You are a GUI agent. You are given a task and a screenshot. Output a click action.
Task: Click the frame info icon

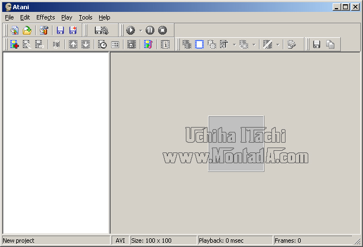[x=166, y=44]
